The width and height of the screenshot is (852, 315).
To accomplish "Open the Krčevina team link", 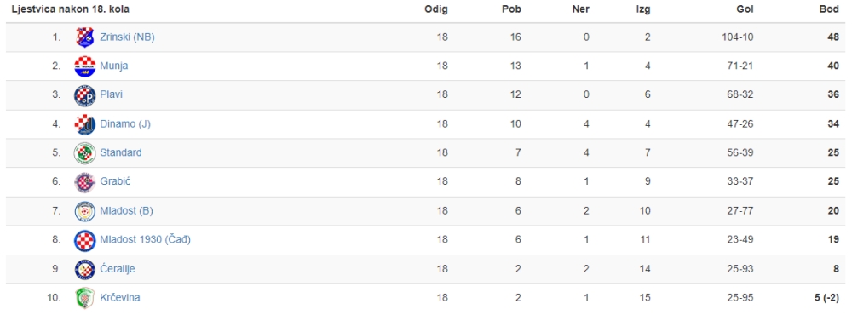I will 120,298.
